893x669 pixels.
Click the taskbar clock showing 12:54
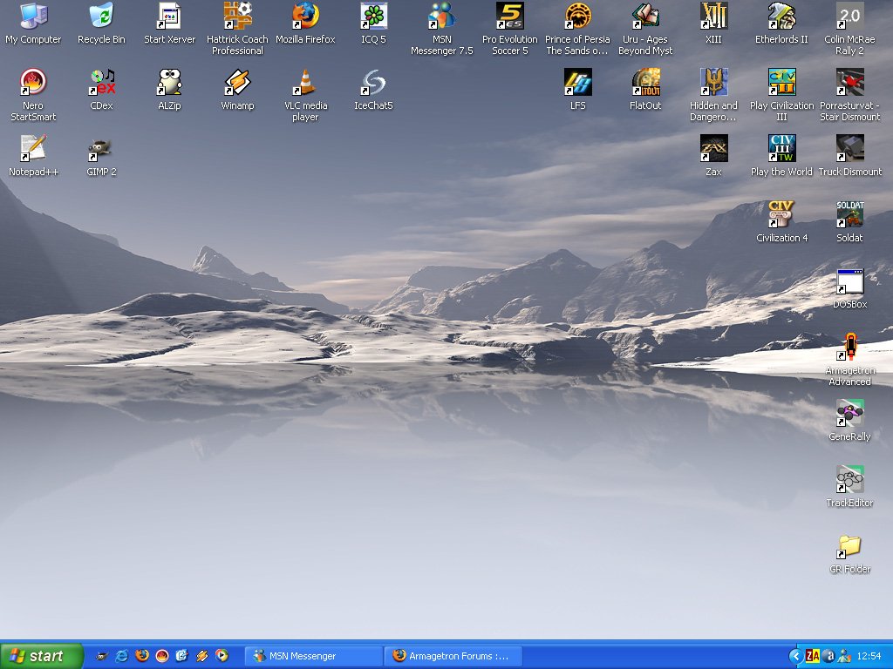869,656
